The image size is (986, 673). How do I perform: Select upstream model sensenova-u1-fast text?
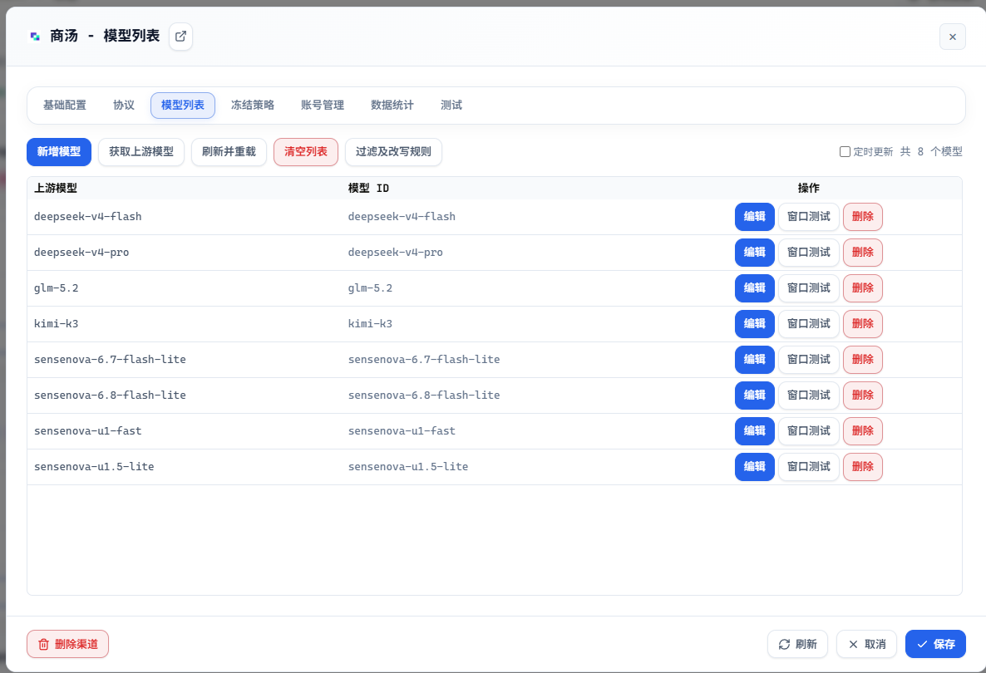click(x=87, y=432)
